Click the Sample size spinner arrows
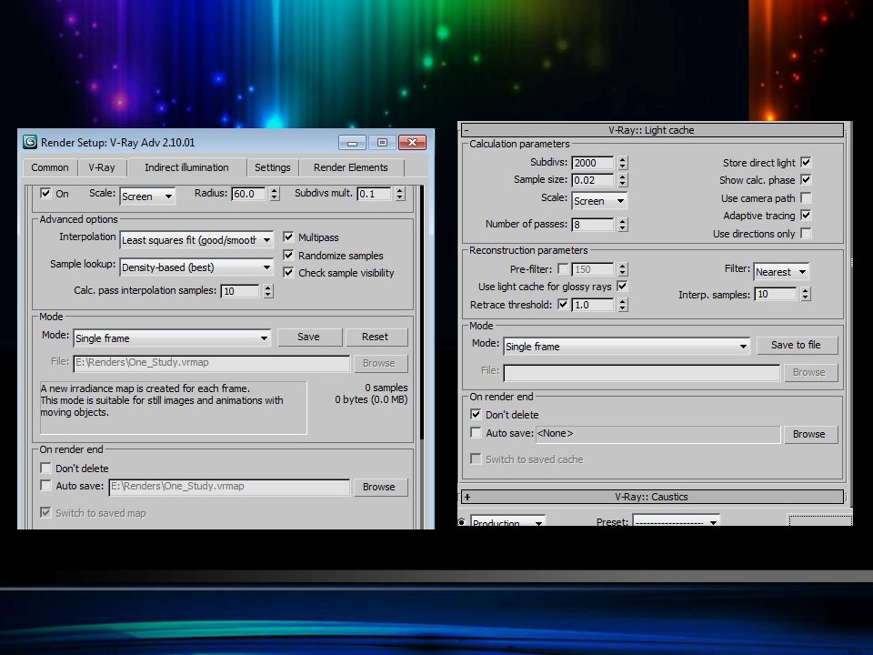Screen dimensions: 873x655 [623, 180]
